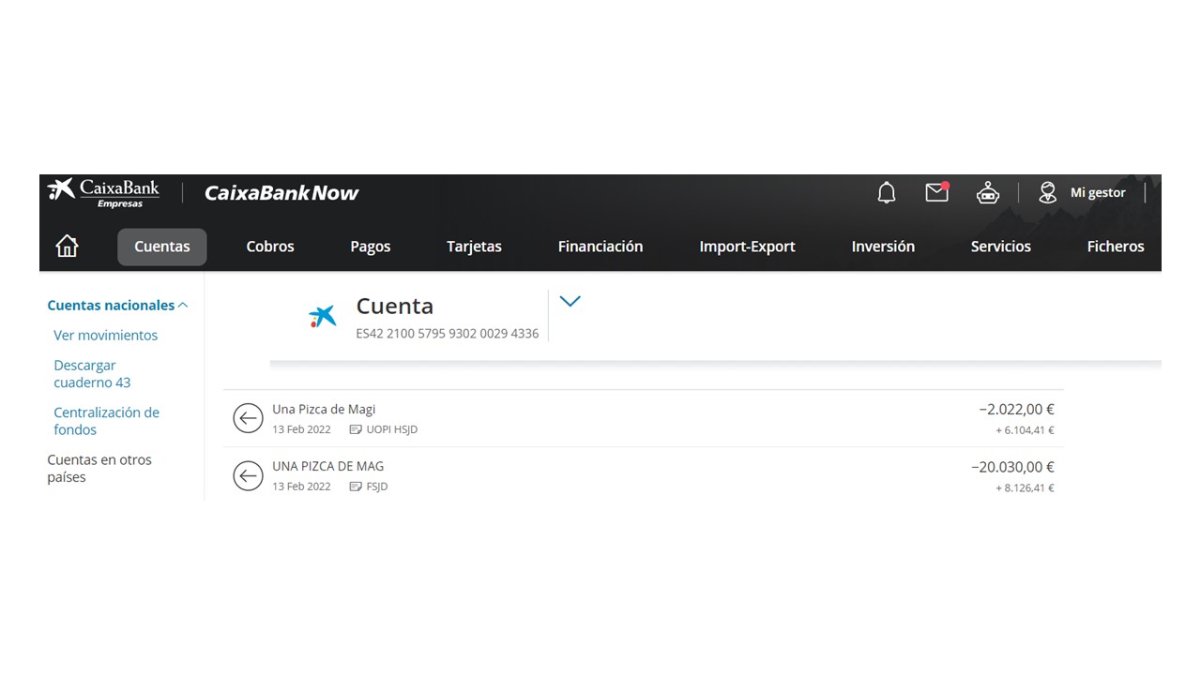Open the Cuentas tab
This screenshot has height=675, width=1201.
tap(161, 247)
